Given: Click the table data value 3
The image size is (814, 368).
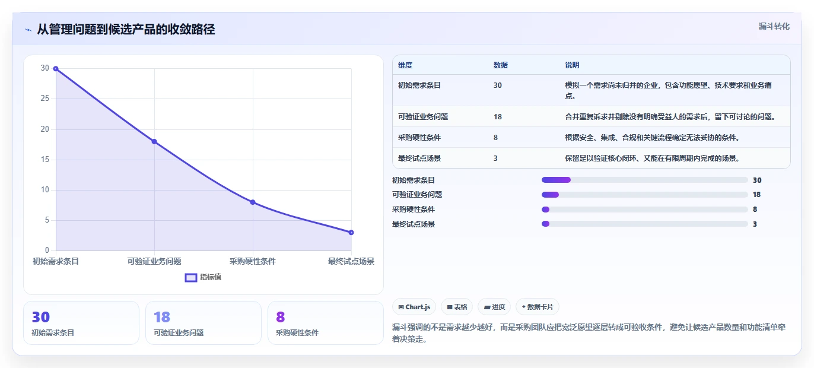Looking at the screenshot, I should tap(496, 158).
